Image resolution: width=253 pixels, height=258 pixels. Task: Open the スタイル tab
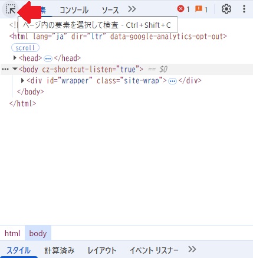point(19,250)
